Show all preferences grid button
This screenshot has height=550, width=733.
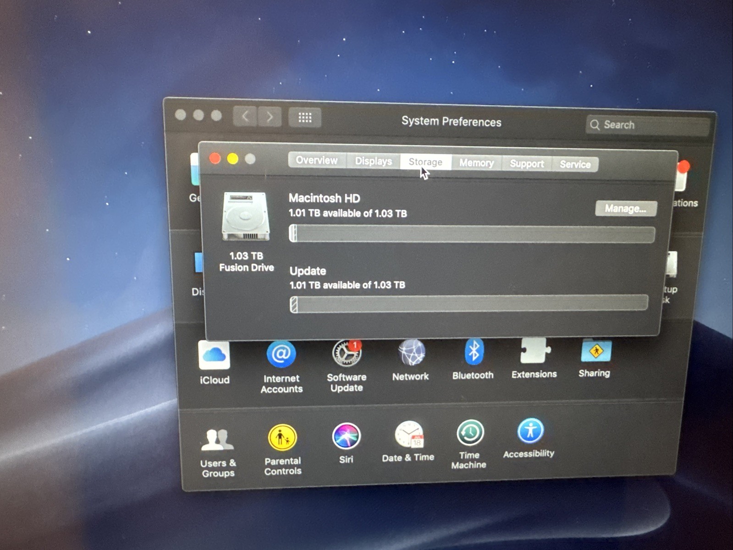[305, 117]
